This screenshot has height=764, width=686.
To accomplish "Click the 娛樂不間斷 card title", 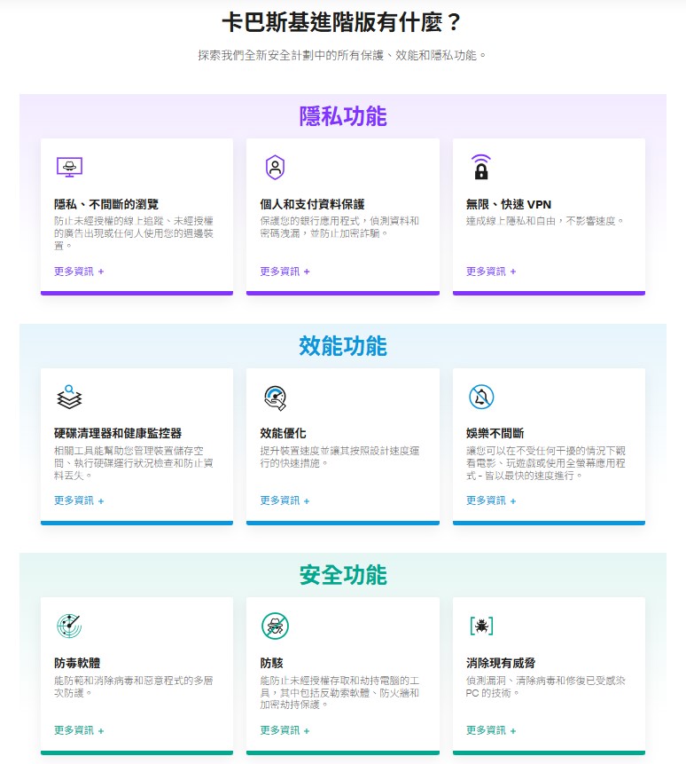I will 495,433.
